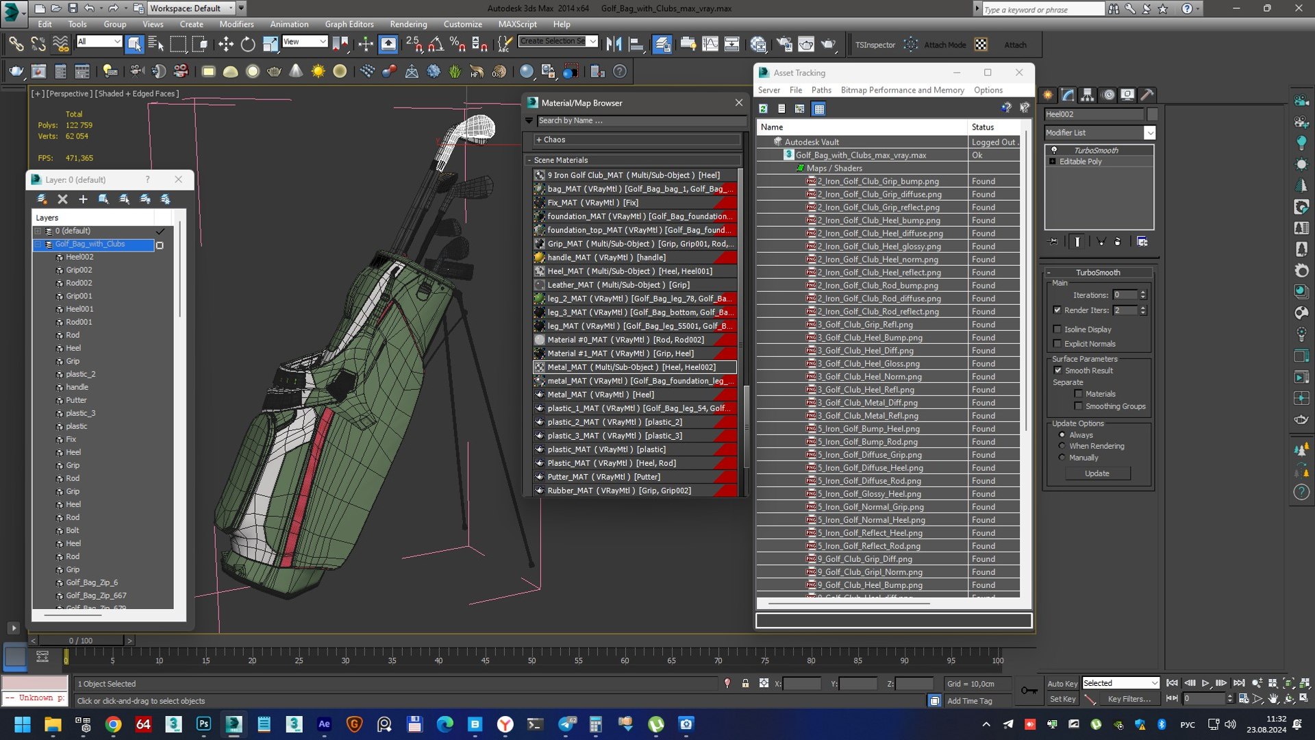
Task: Open the Utilities command panel tab
Action: (x=1147, y=95)
